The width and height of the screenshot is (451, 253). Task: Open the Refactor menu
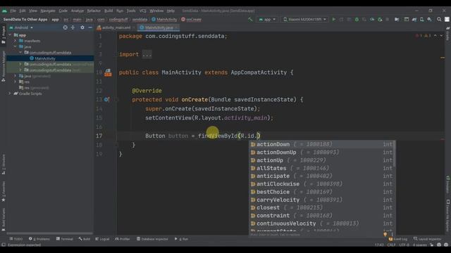94,11
